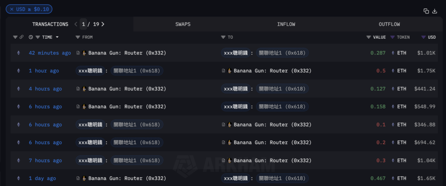This screenshot has width=446, height=186.
Task: Toggle the purple USD filter icon
Action: [423, 37]
